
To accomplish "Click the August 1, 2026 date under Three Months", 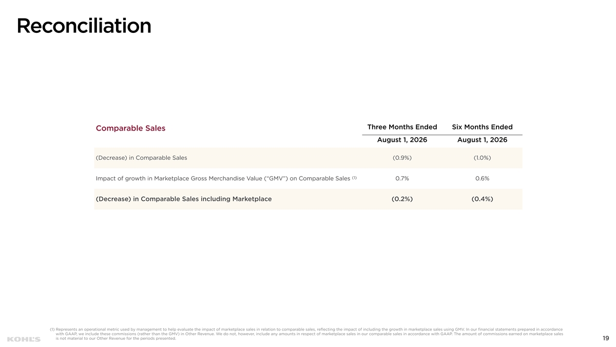I will pos(402,140).
